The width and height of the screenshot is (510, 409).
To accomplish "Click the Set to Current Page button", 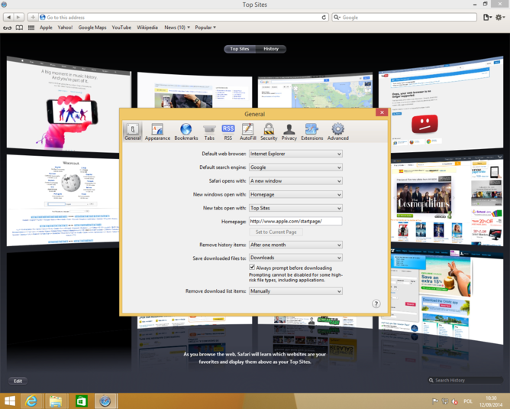I will tap(276, 232).
